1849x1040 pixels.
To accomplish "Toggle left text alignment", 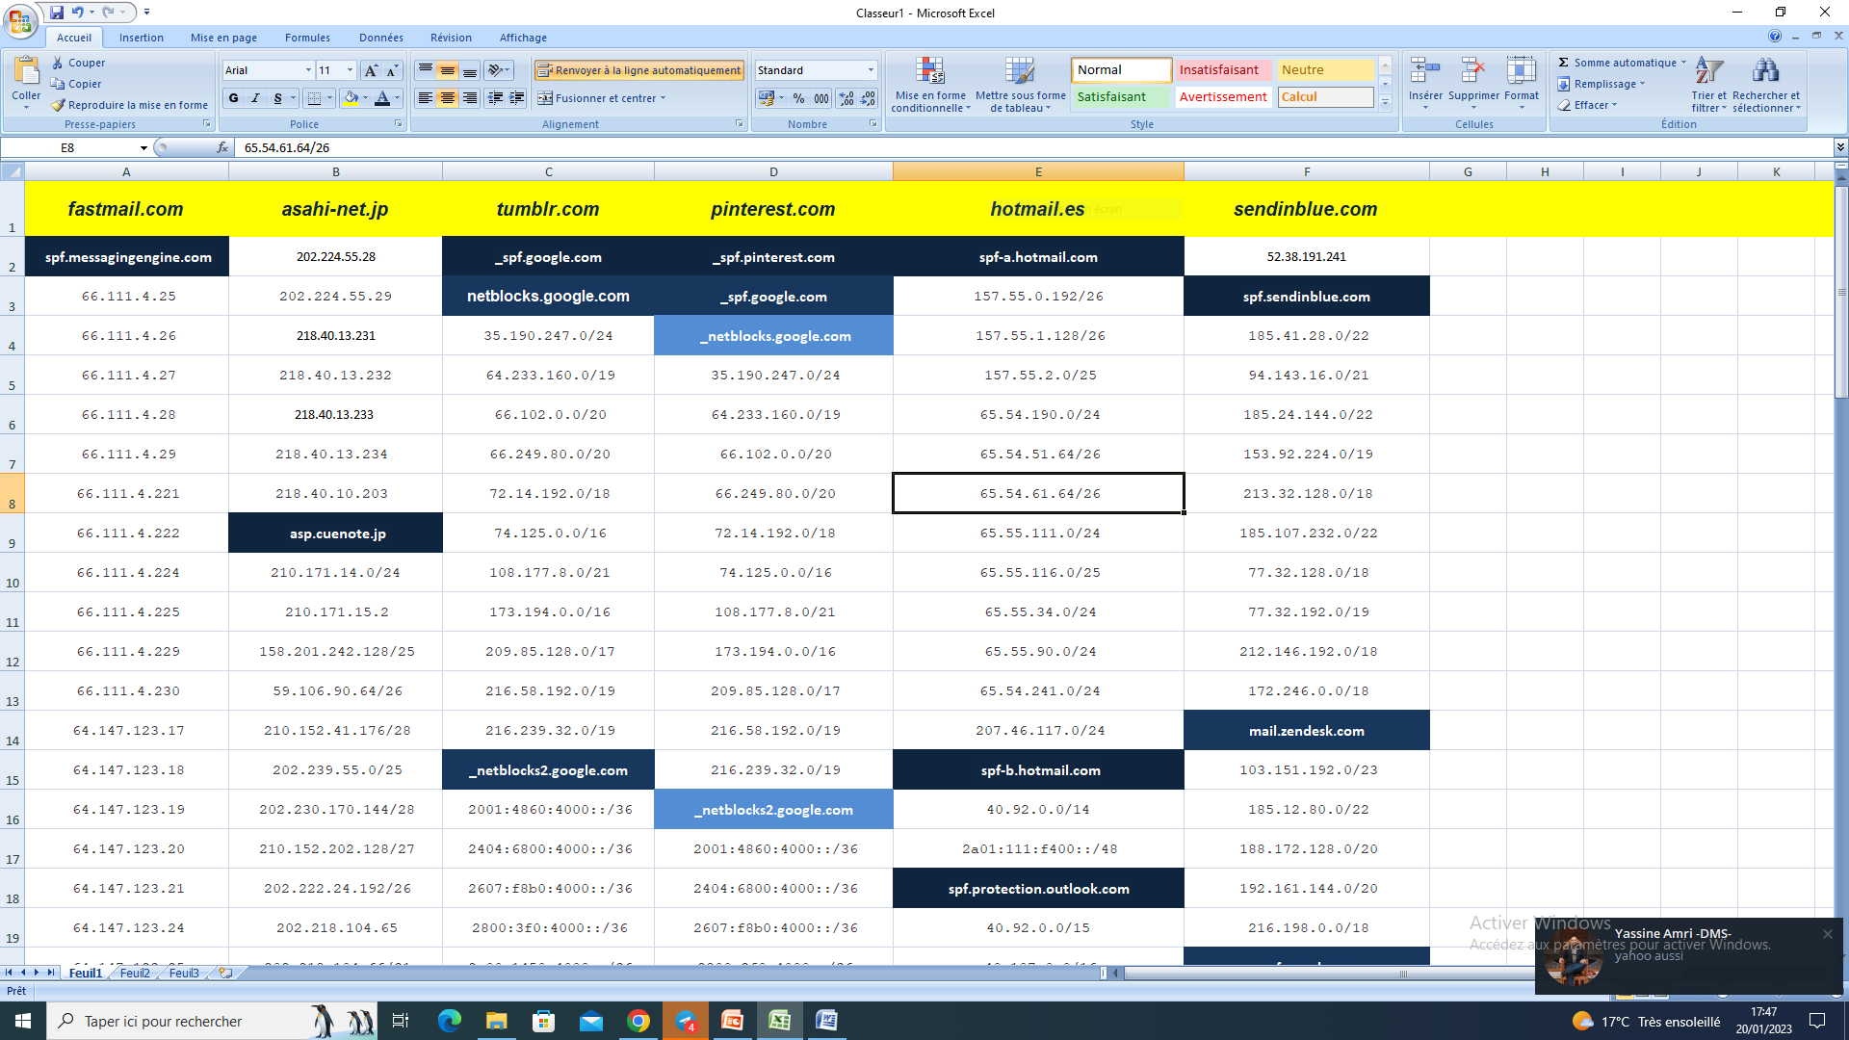I will [x=426, y=98].
